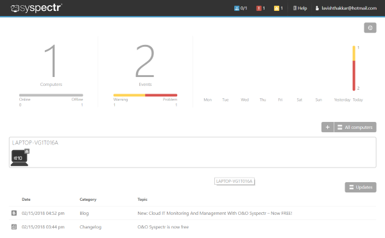Open the yellow warnings indicator in header
The image size is (385, 238).
pos(278,8)
